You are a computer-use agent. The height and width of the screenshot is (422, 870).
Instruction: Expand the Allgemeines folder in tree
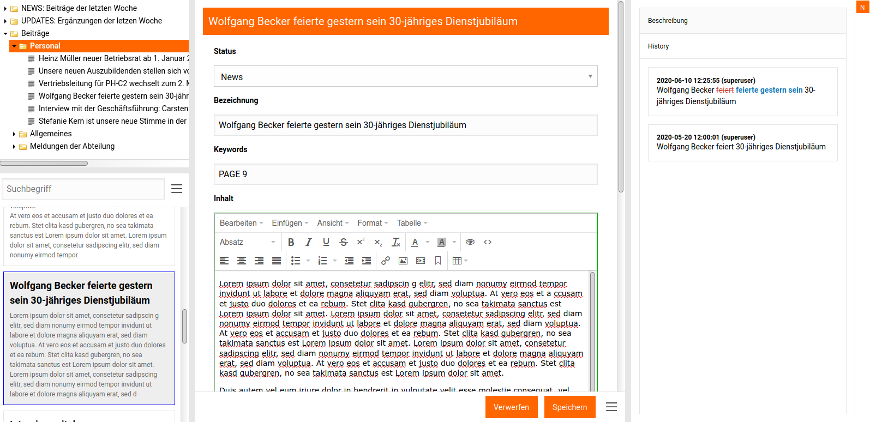click(x=14, y=134)
